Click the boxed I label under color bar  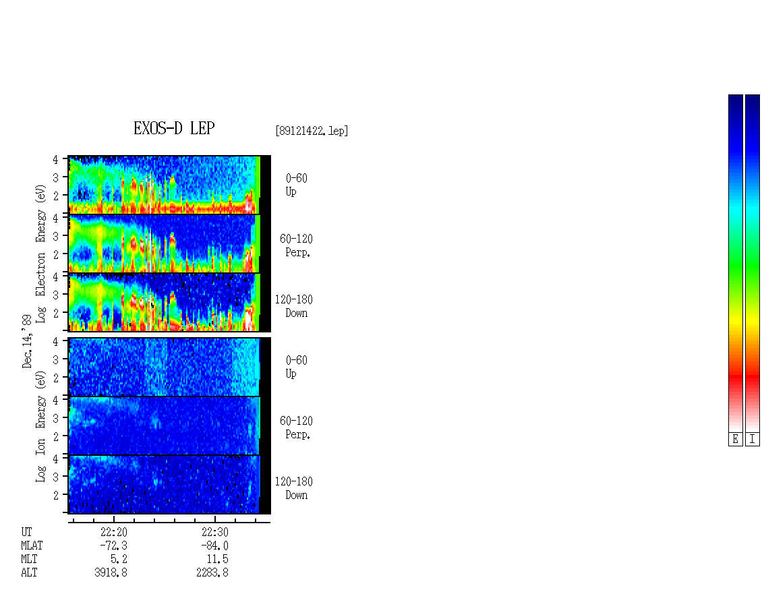point(753,440)
